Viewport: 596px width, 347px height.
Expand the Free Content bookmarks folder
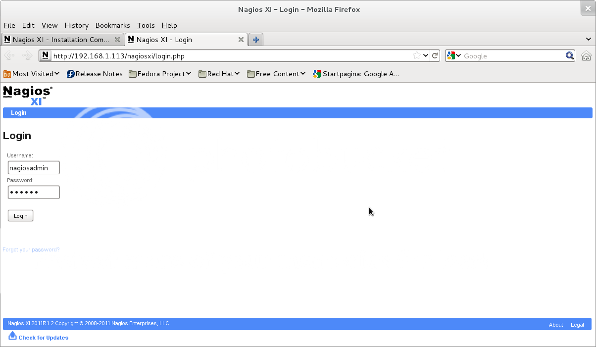303,74
